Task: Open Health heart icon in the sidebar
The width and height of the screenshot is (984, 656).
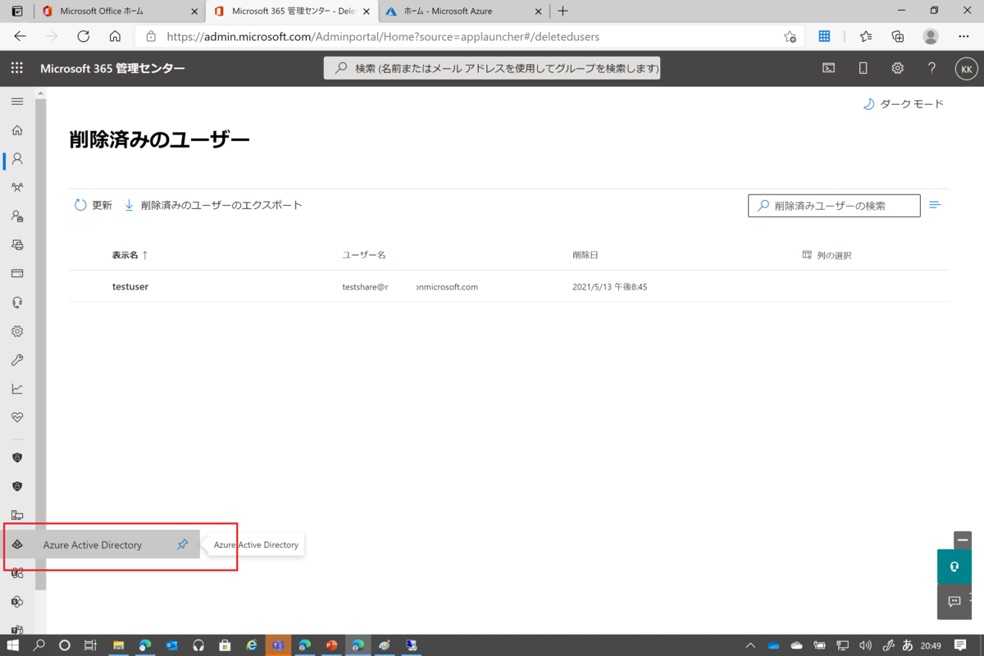Action: click(x=17, y=417)
